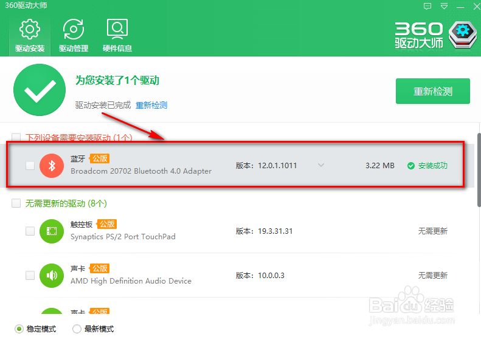The width and height of the screenshot is (481, 337).
Task: Click the 为您安装了1个驱动 headline
Action: (x=117, y=81)
